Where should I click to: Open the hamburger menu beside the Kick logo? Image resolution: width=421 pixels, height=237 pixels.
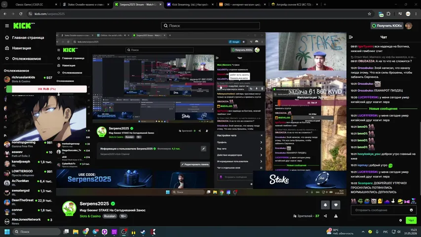tap(7, 26)
